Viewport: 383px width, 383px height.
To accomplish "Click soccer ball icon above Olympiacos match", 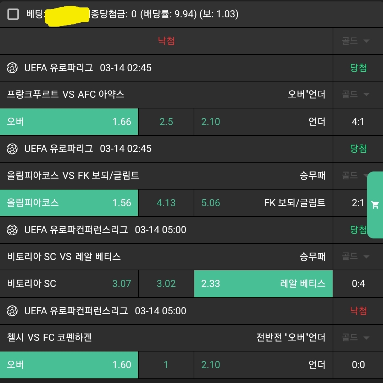I will point(12,148).
